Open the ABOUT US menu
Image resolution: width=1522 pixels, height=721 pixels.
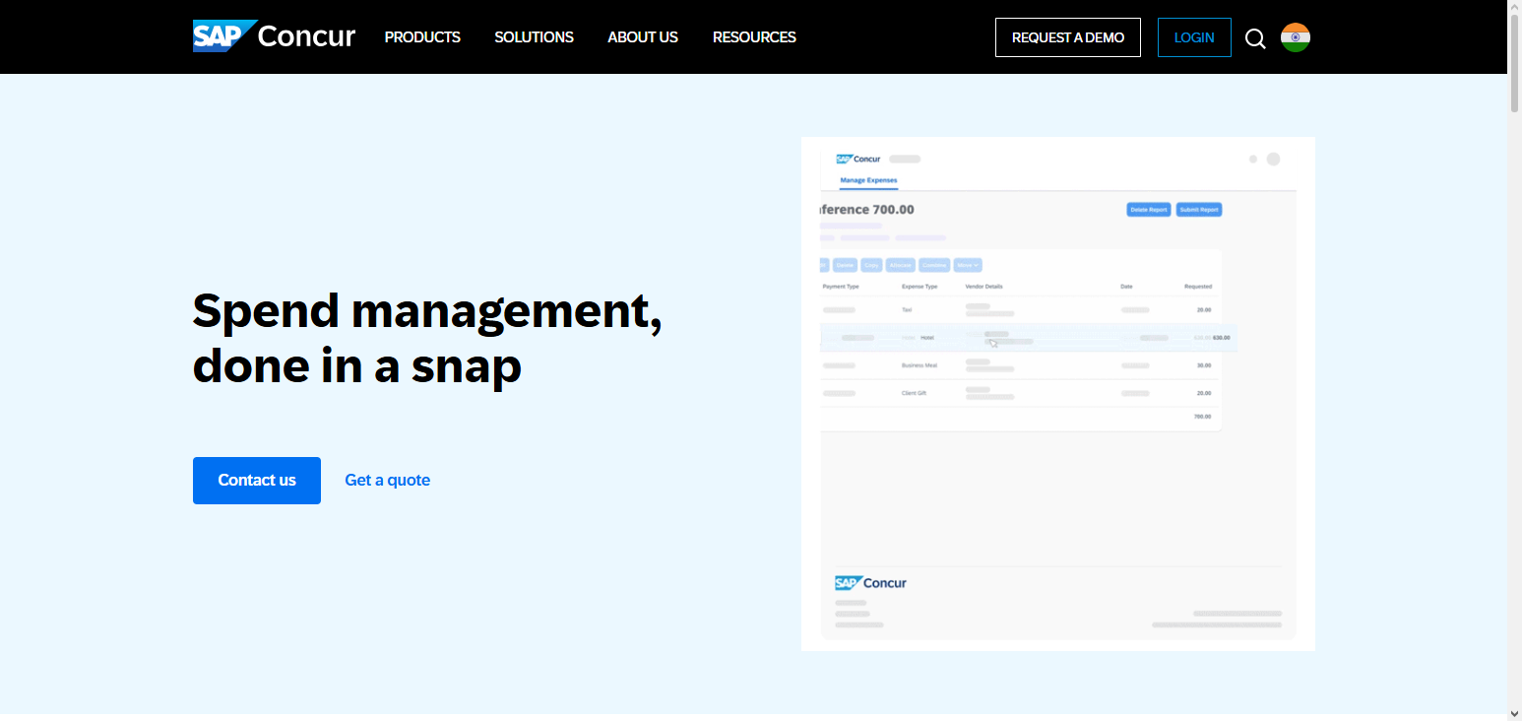coord(643,37)
